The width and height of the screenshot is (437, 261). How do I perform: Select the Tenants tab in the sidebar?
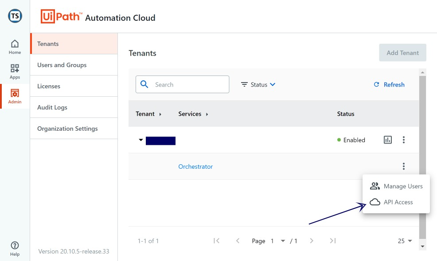click(74, 44)
